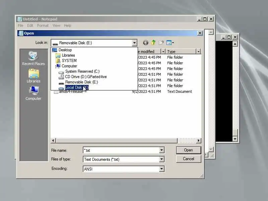Open the Type column filter arrow

coord(198,52)
